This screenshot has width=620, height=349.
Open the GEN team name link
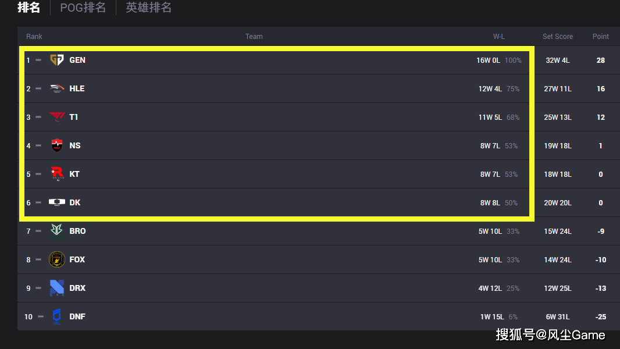tap(77, 60)
